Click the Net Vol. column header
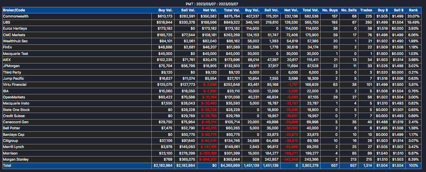426x172 pixels. tap(291, 10)
